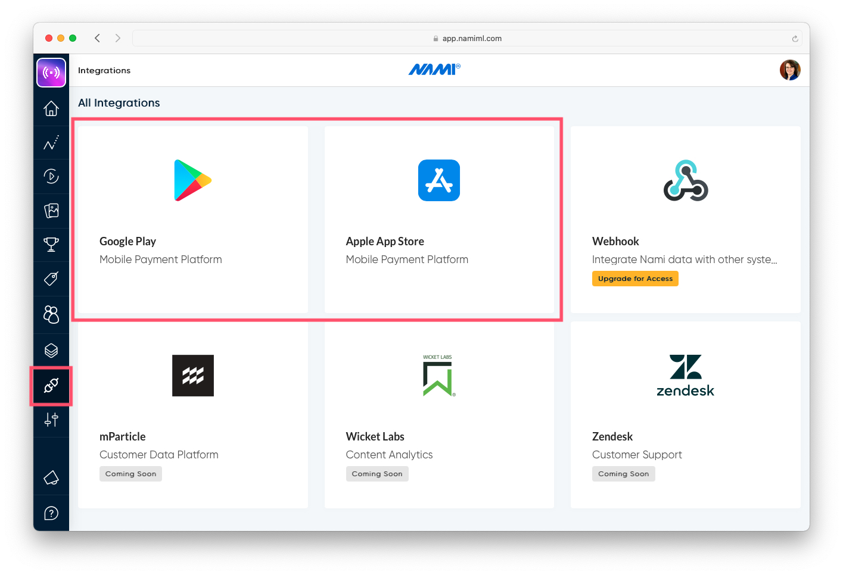Reload the page with the refresh icon
843x575 pixels.
(795, 39)
